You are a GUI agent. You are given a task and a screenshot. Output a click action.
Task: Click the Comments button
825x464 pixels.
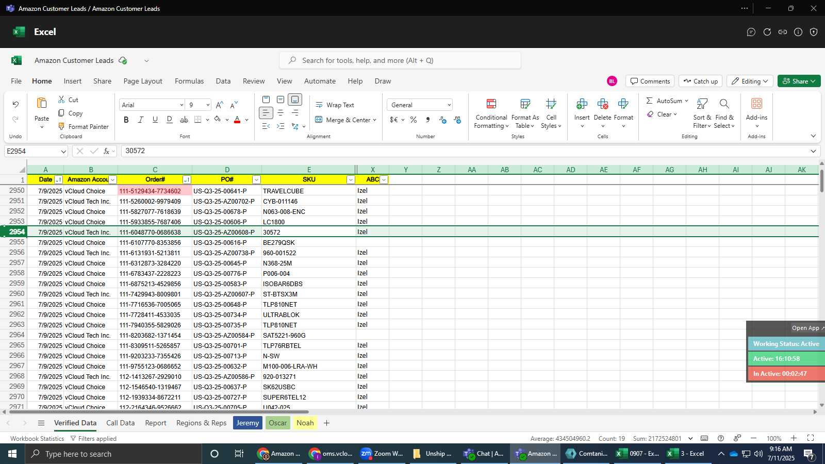(650, 81)
